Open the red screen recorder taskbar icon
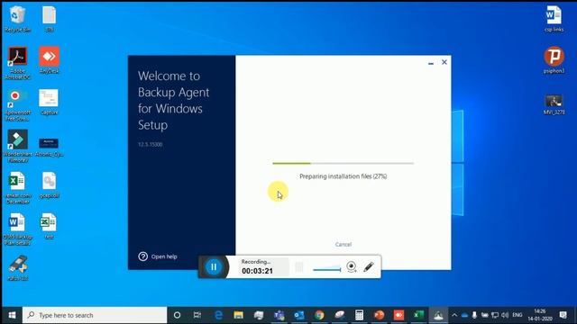Screen dimensions: 577x324 coord(398,315)
